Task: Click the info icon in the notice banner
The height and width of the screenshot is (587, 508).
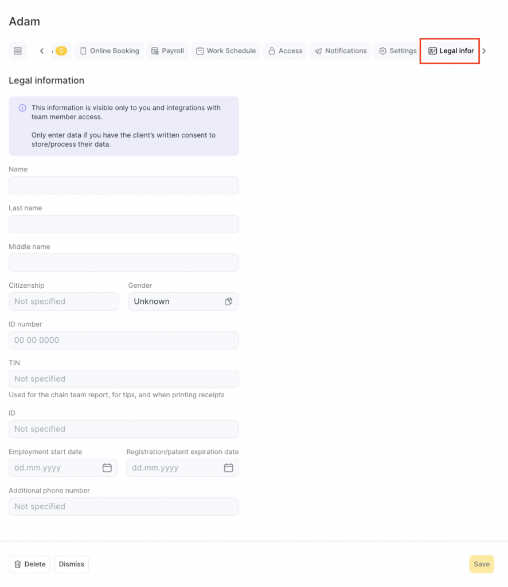Action: [x=22, y=108]
